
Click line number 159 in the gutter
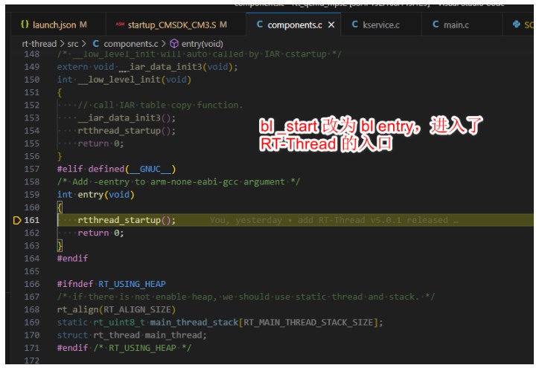click(x=31, y=195)
